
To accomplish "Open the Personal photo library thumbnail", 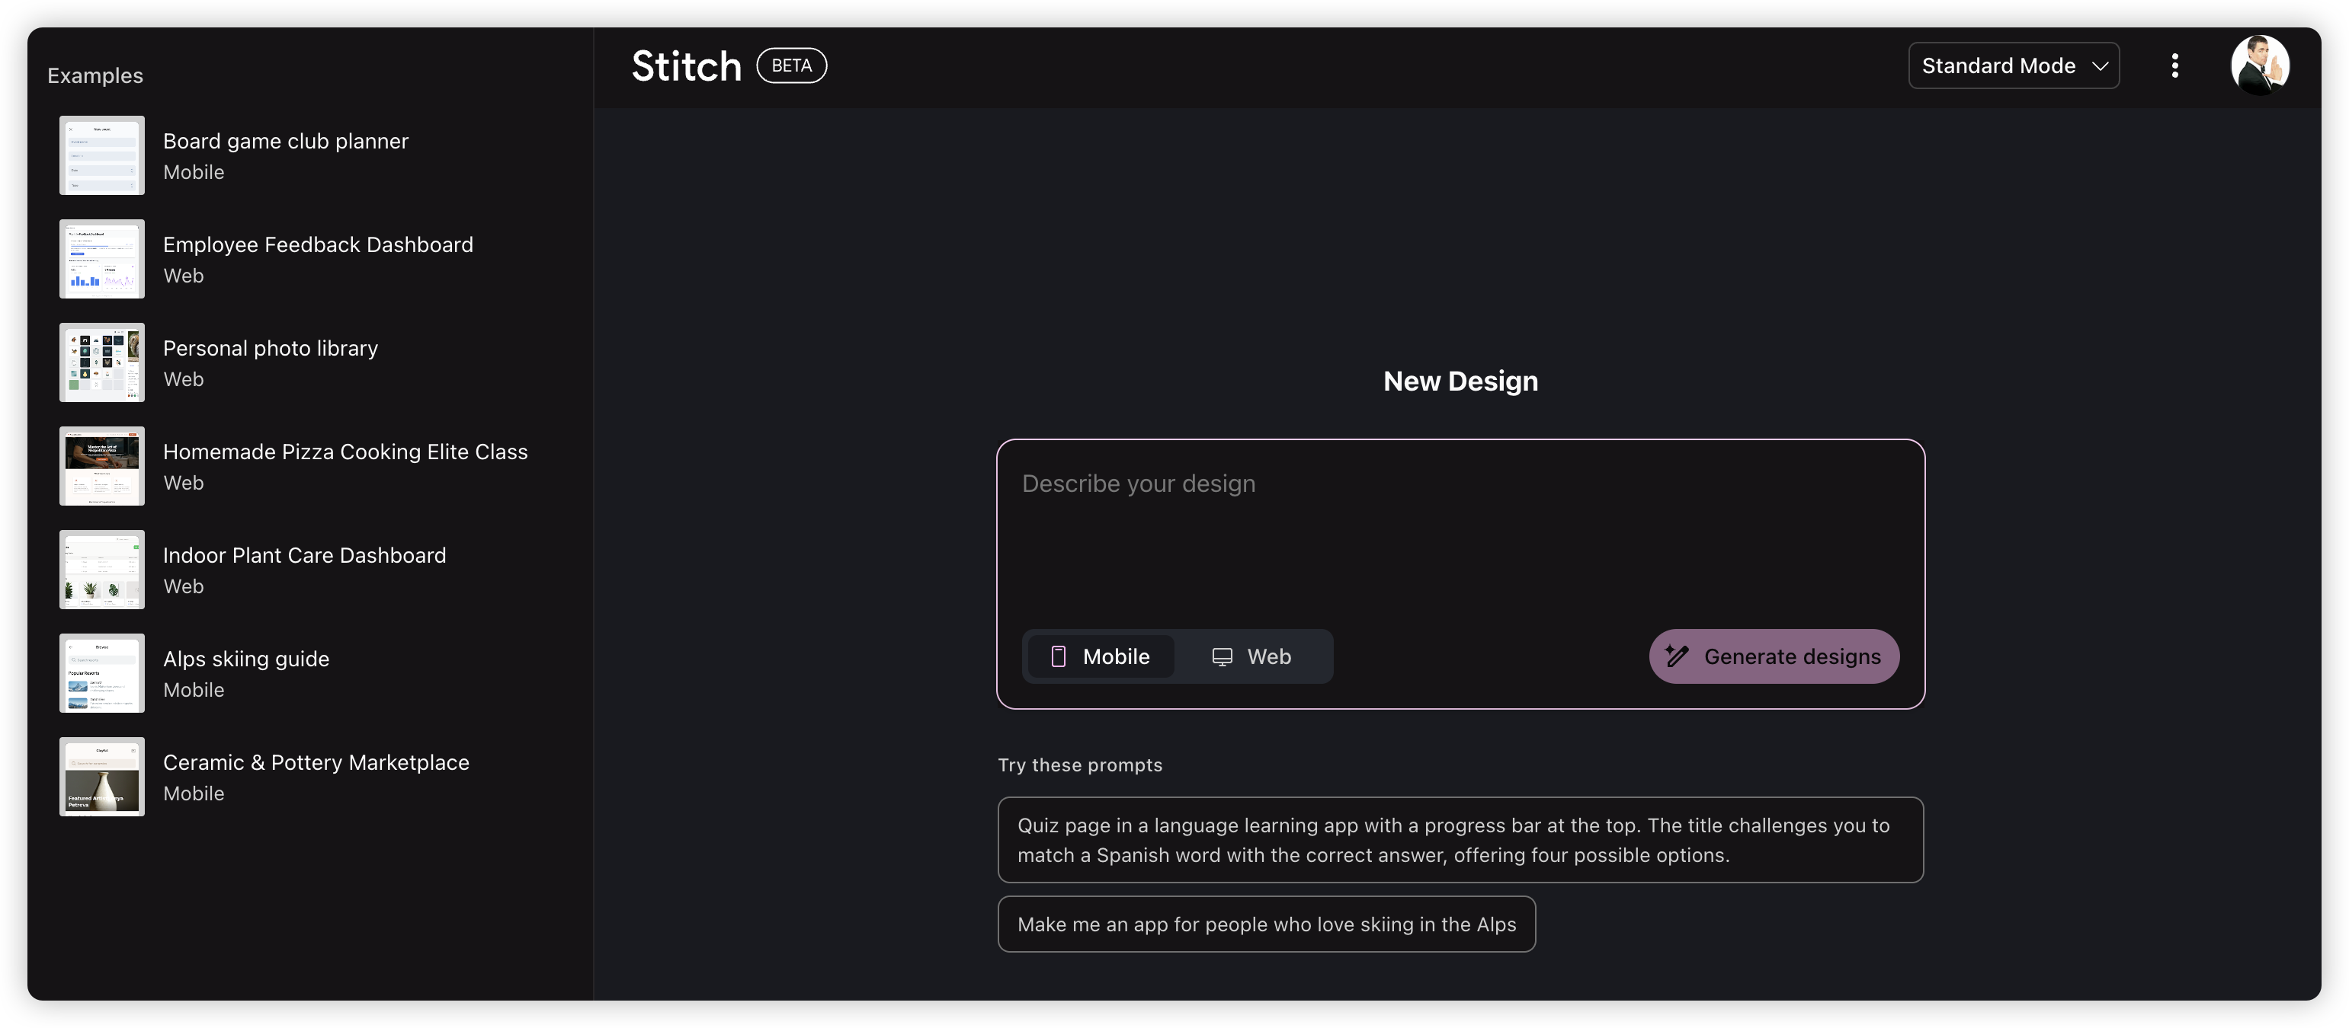I will coord(102,362).
